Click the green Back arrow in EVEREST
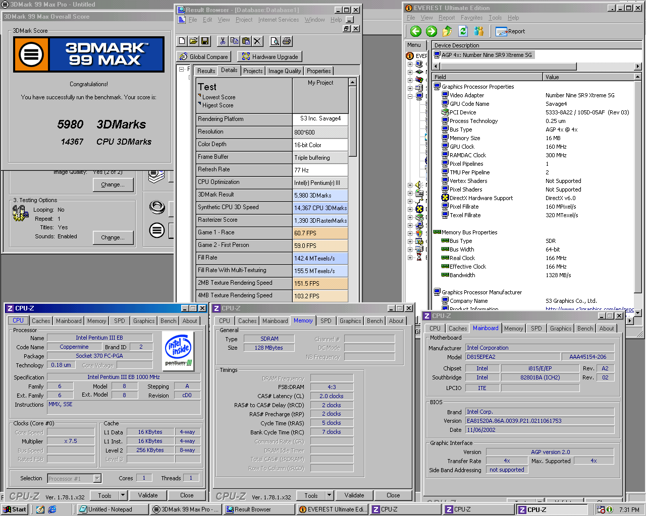Screen dimensions: 646x516 click(x=416, y=31)
